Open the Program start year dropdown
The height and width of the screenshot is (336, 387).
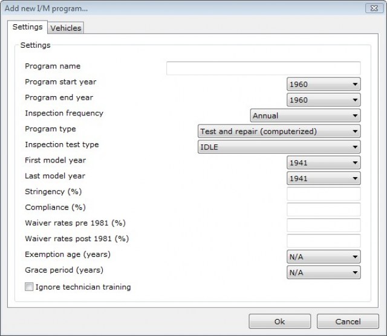tap(324, 84)
